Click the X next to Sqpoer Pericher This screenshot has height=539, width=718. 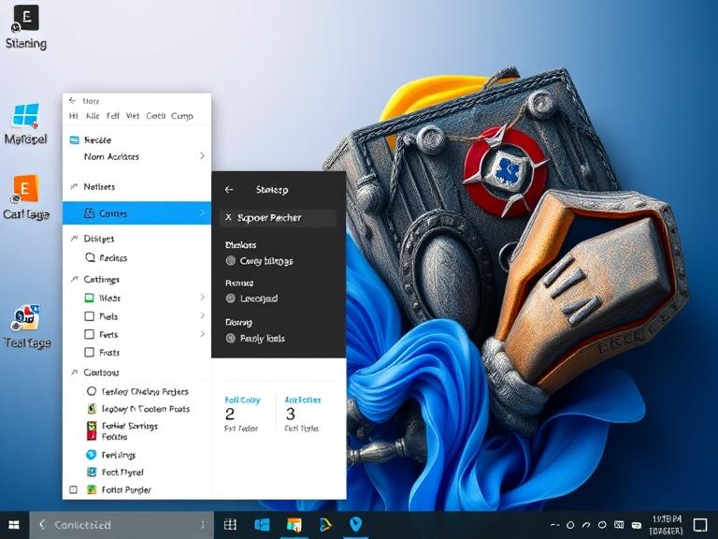point(228,217)
